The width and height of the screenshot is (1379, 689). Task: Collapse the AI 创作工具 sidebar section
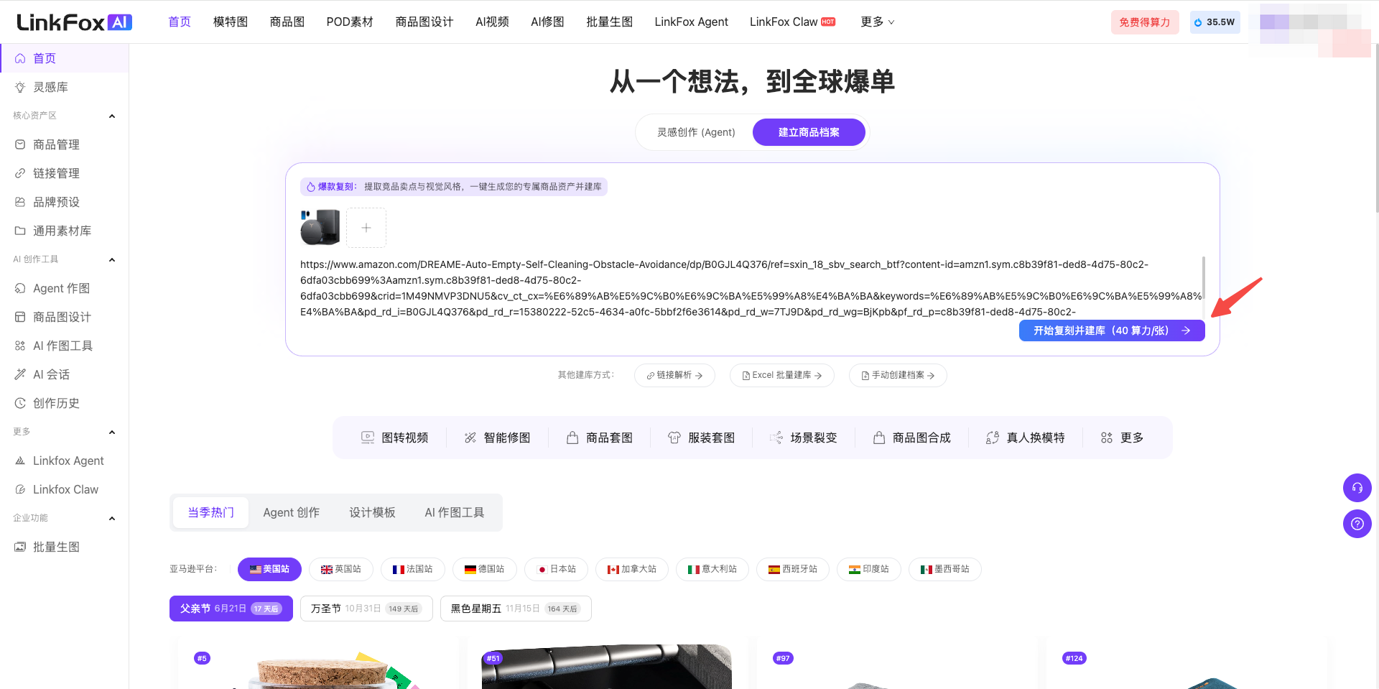tap(112, 259)
